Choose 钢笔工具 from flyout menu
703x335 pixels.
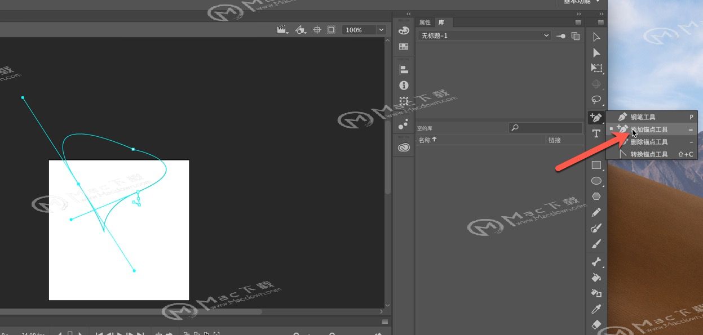click(652, 117)
